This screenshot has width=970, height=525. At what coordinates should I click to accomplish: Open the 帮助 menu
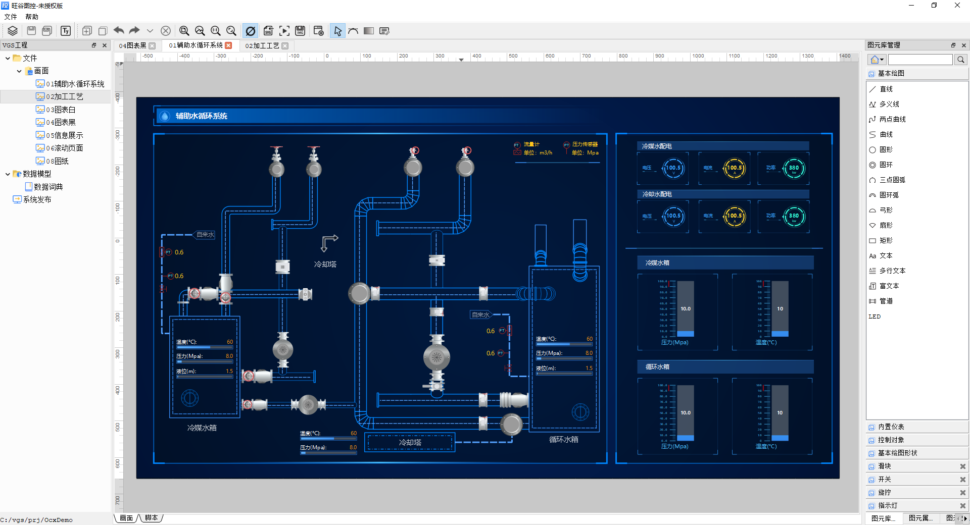click(x=32, y=17)
